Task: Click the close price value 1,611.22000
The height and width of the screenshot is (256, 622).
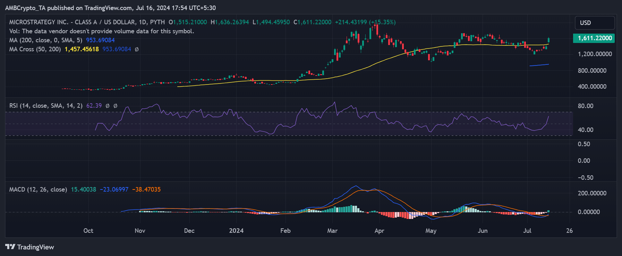Action: click(314, 22)
